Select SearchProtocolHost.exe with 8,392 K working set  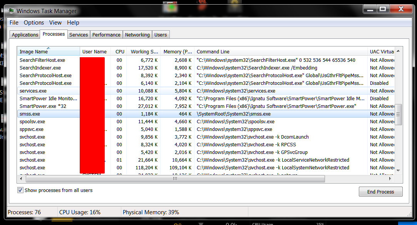(x=206, y=76)
